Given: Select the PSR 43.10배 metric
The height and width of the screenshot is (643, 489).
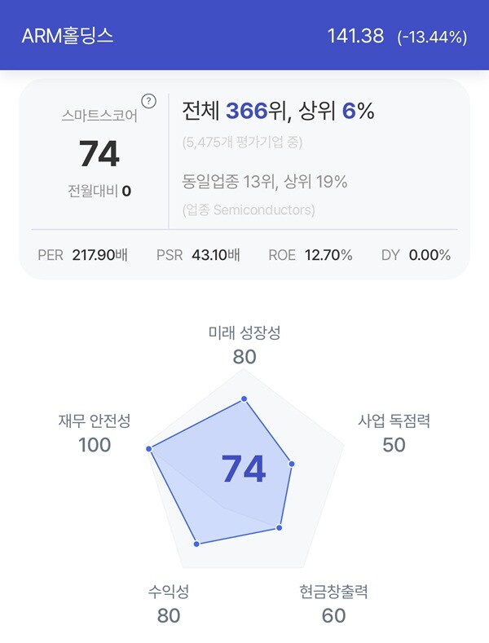Looking at the screenshot, I should point(198,255).
